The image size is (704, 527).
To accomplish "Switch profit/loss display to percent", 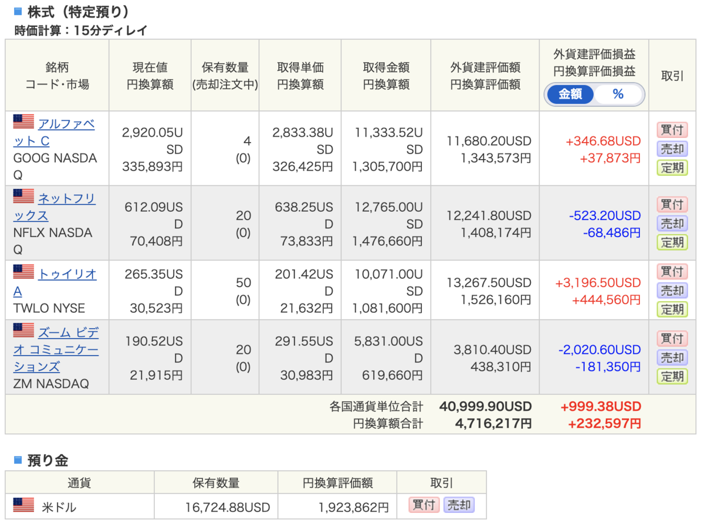I will click(618, 94).
